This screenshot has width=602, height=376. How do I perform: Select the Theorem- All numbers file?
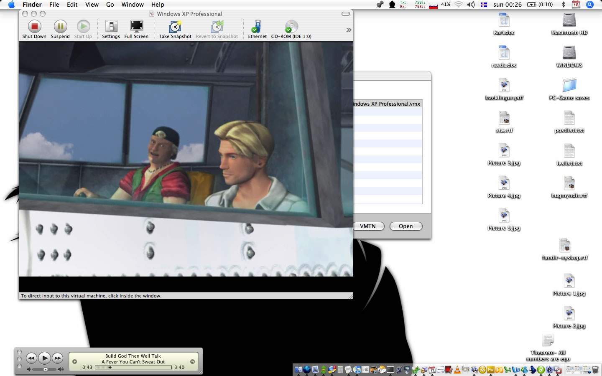pos(548,348)
